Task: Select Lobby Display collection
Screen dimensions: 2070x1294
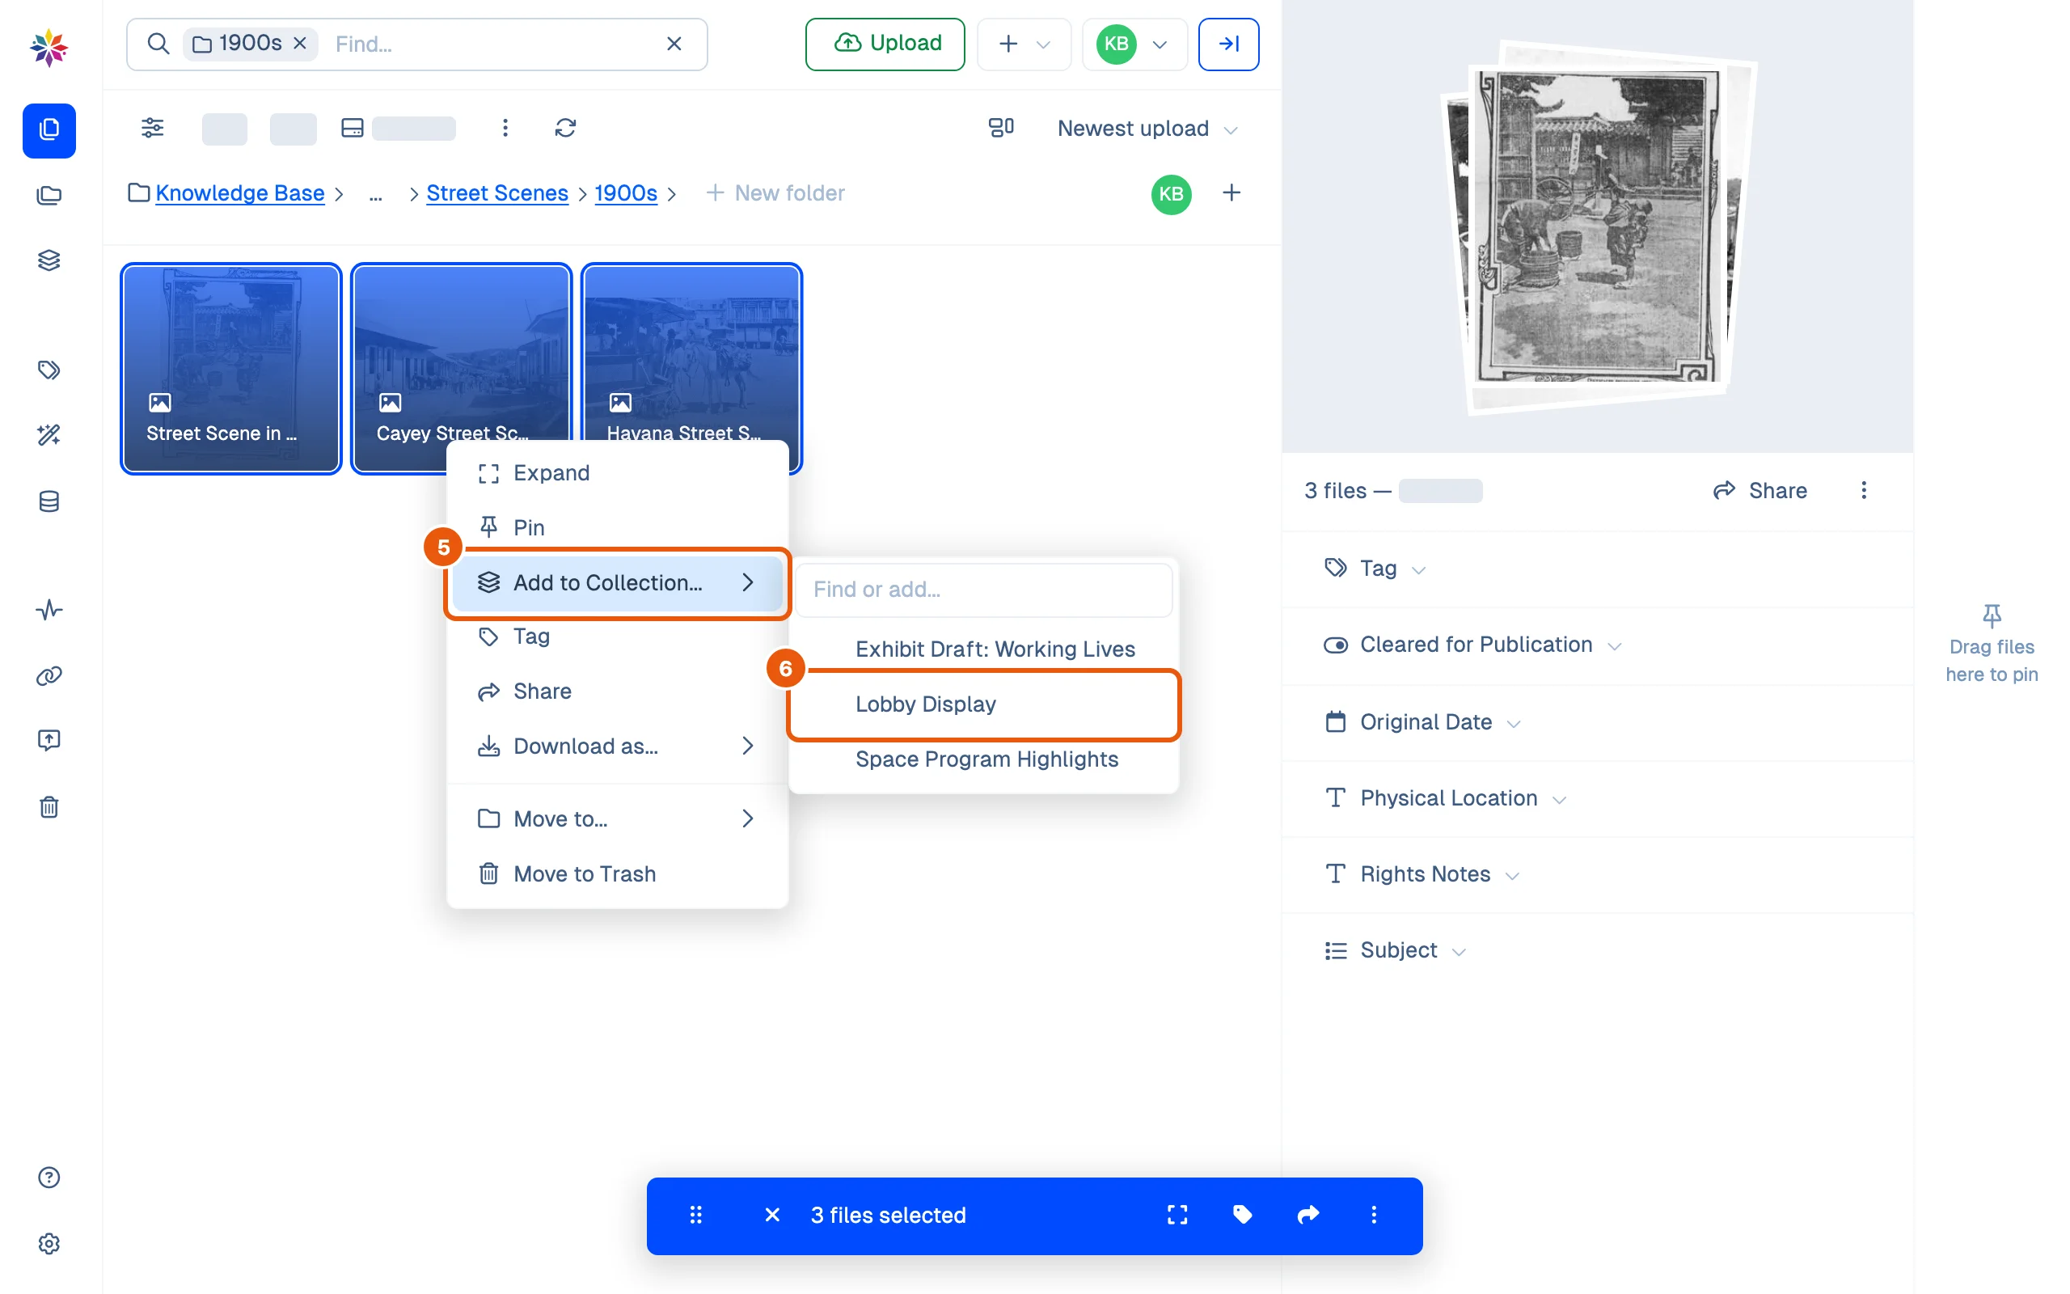Action: (984, 704)
